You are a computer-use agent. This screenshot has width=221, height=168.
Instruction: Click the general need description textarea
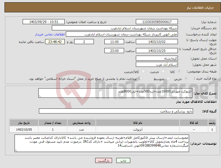[115, 93]
